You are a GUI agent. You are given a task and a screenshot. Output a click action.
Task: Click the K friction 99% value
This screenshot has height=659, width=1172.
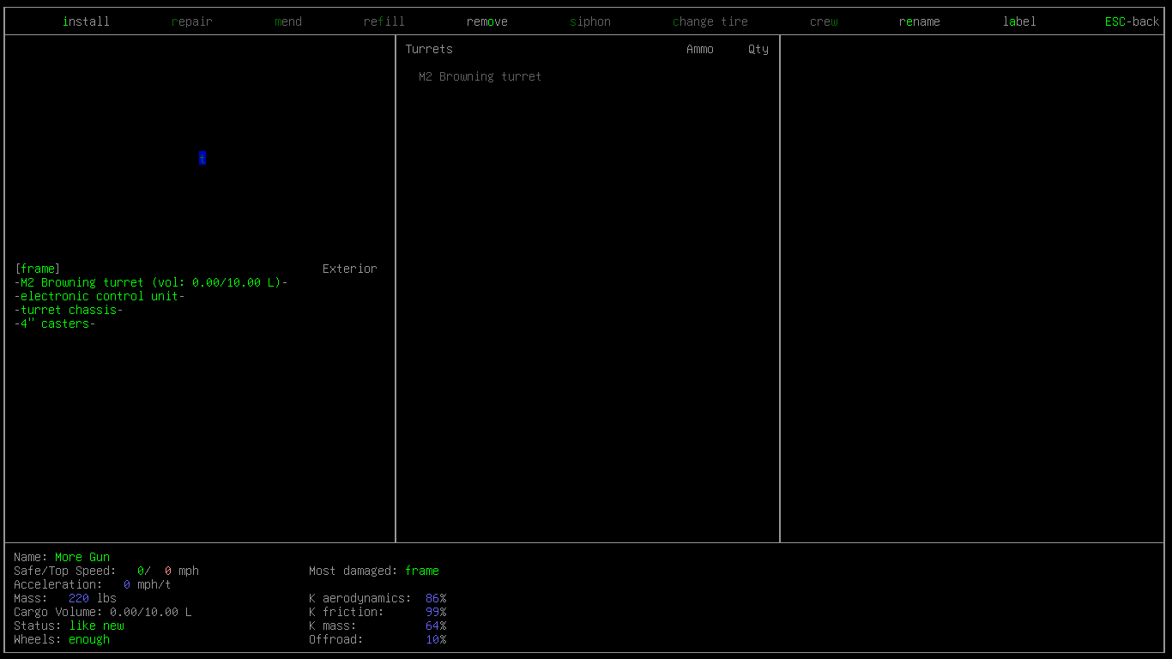tap(436, 612)
